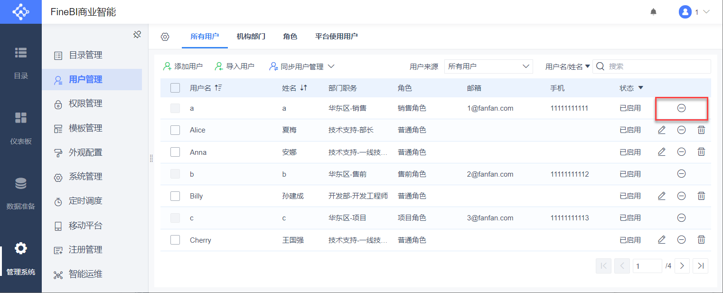Select the checkbox next to Cherry

[x=175, y=240]
